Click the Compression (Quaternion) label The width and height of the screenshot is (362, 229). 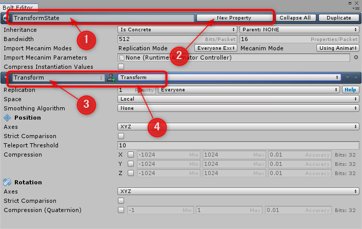pos(43,210)
